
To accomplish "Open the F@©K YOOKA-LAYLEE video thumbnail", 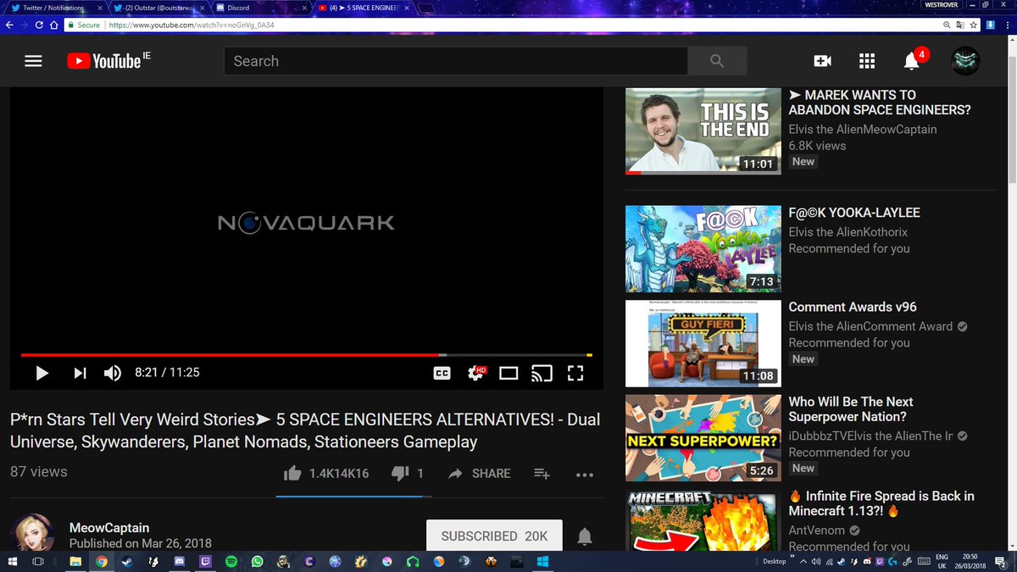I will tap(703, 249).
